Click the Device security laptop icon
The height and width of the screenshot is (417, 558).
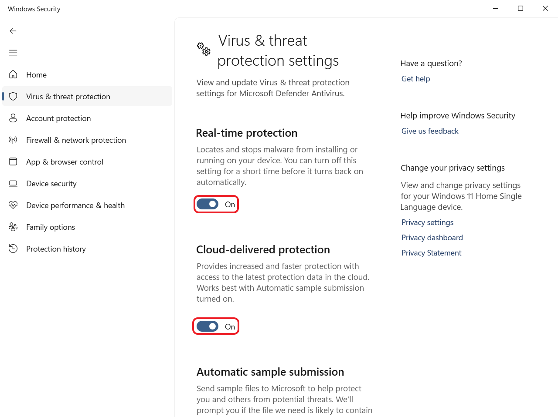[x=13, y=183]
